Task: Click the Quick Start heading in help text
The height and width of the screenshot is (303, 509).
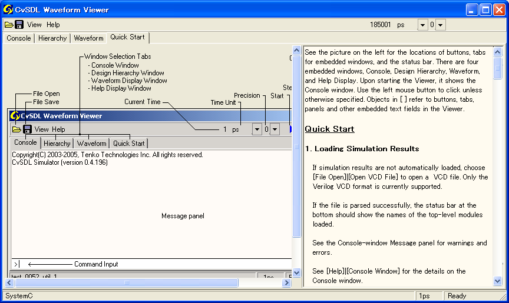Action: point(329,129)
